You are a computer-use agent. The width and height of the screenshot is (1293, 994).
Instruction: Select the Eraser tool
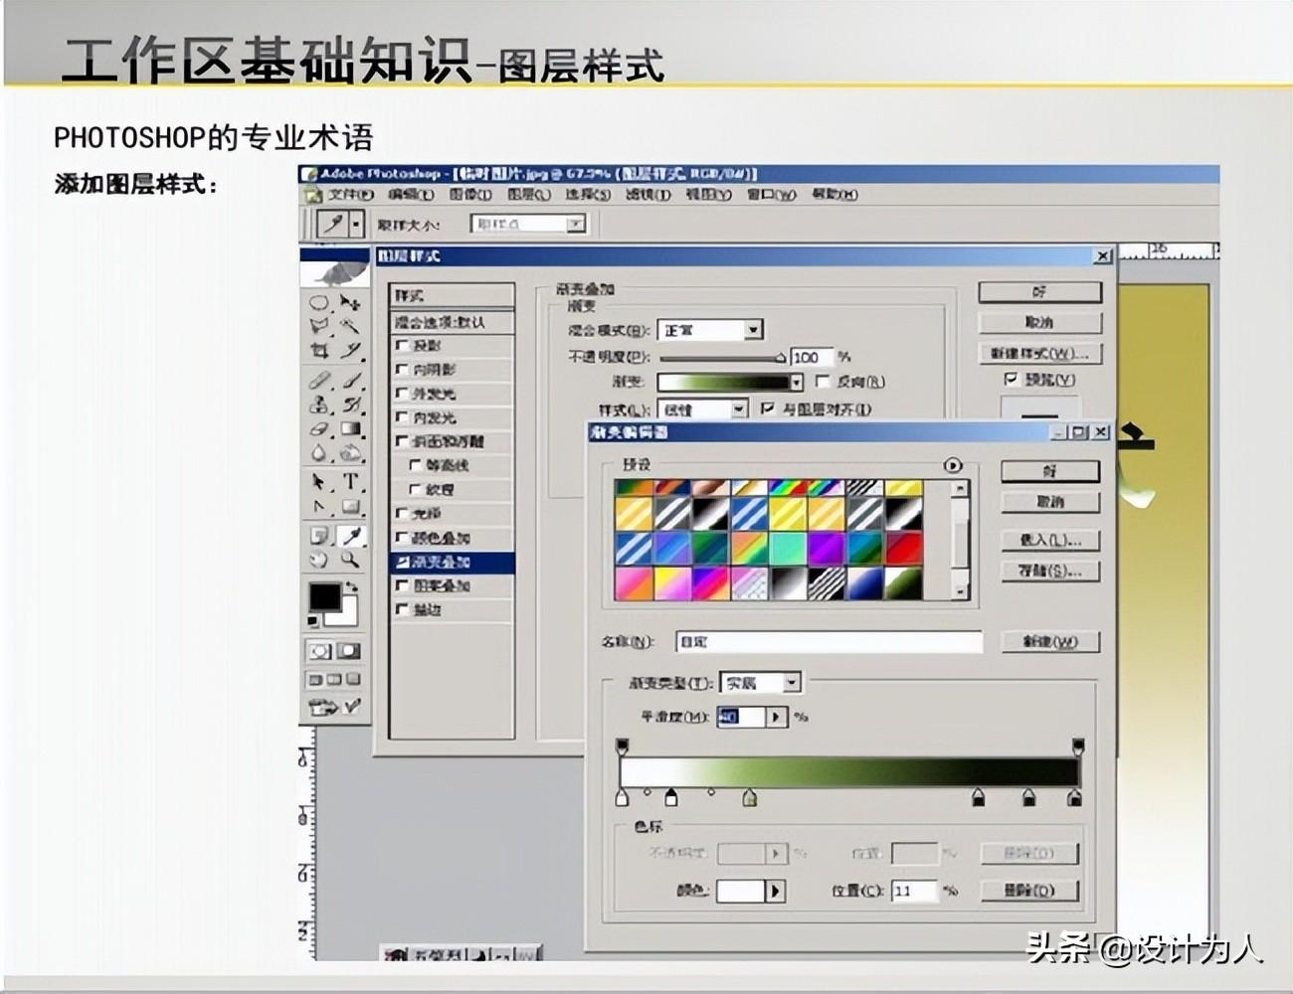coord(319,429)
